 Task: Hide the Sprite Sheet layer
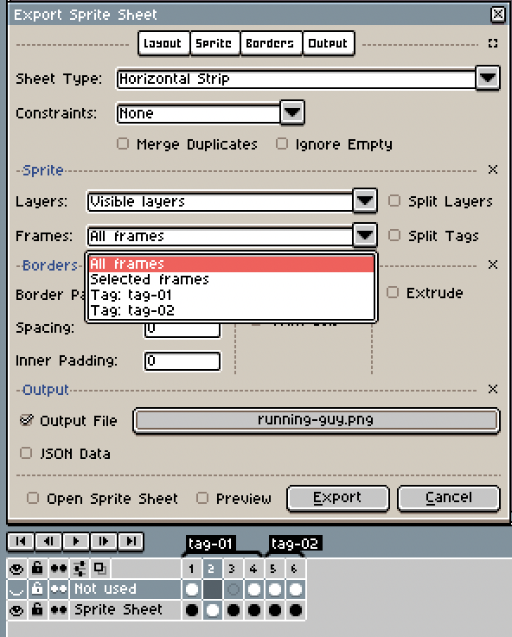[x=16, y=610]
